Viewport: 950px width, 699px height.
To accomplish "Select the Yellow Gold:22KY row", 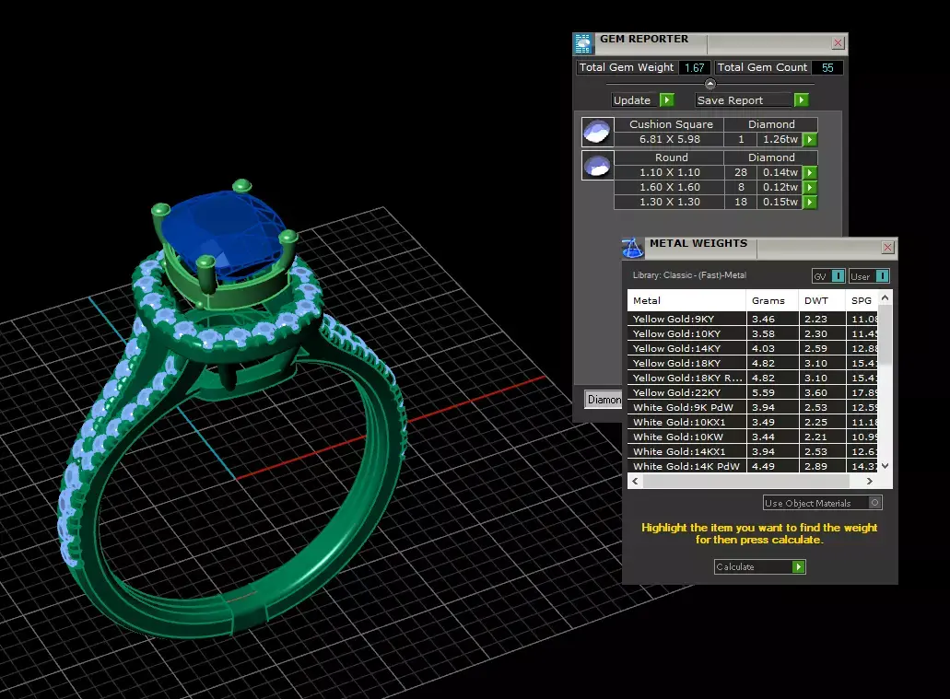I will click(x=752, y=392).
